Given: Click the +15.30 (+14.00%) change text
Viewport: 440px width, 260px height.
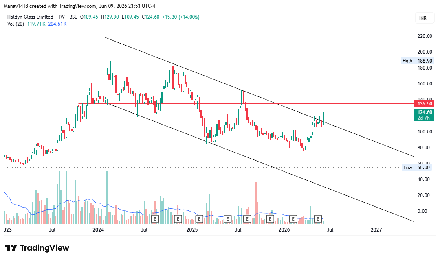Looking at the screenshot, I should (181, 17).
